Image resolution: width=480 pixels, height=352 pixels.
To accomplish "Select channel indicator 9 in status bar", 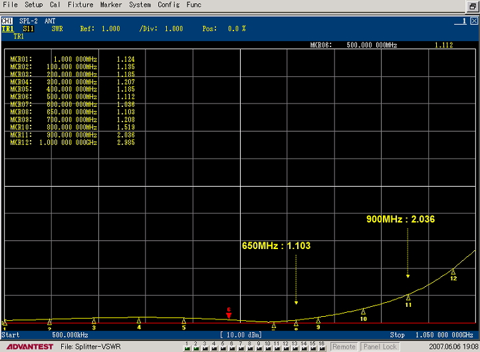I will coord(259,347).
